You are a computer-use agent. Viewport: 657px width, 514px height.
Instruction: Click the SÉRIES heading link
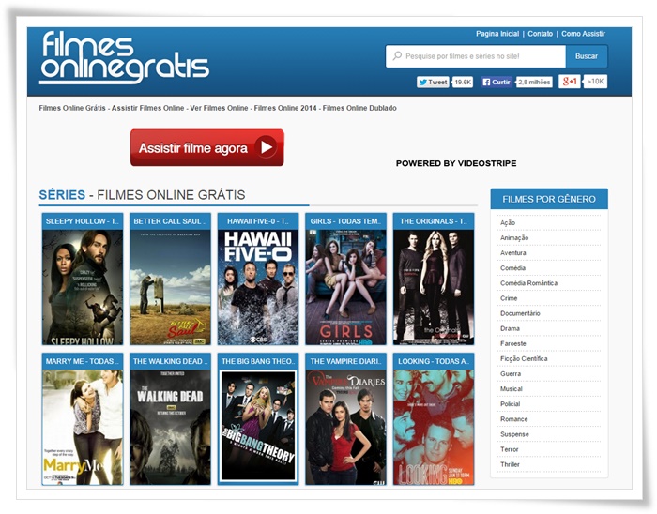pos(62,195)
